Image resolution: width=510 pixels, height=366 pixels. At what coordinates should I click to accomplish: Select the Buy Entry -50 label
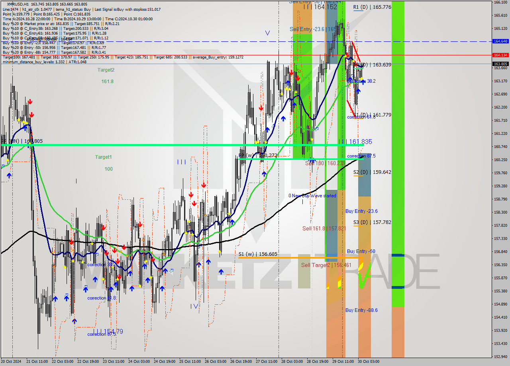click(361, 251)
